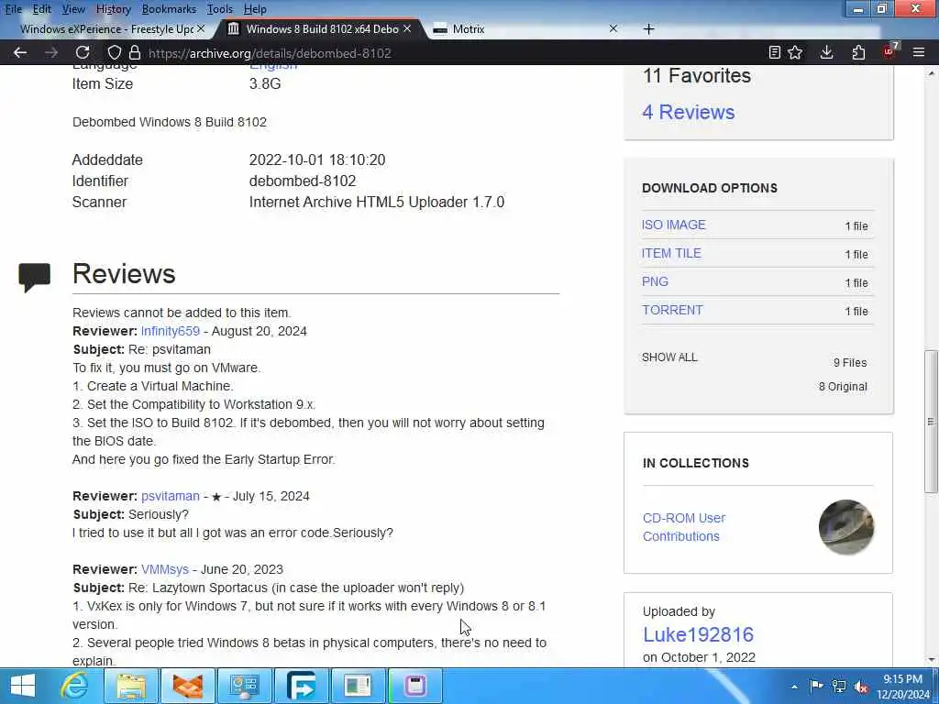Close the Windows eXPerience tab

coord(201,28)
